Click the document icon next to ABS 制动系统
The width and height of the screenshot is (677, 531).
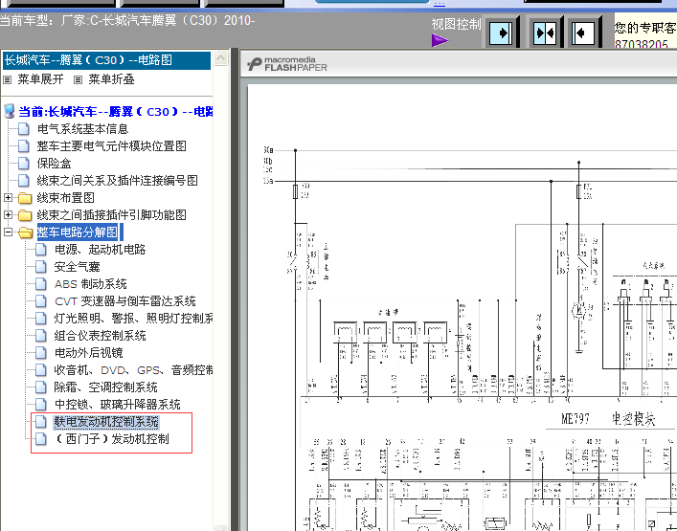coord(41,284)
